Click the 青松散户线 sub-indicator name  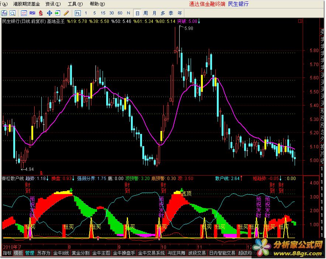pos(13,179)
